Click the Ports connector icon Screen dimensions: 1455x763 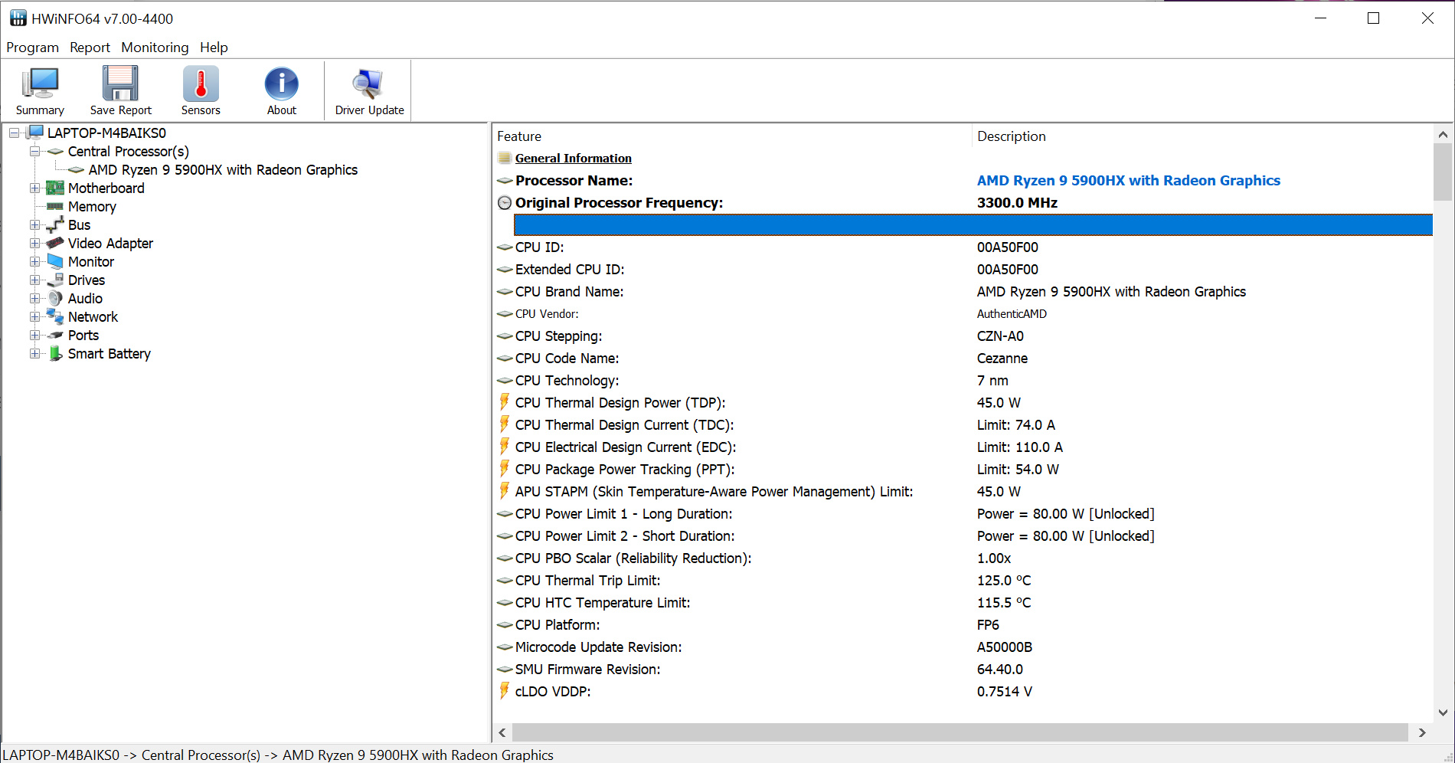click(x=55, y=335)
